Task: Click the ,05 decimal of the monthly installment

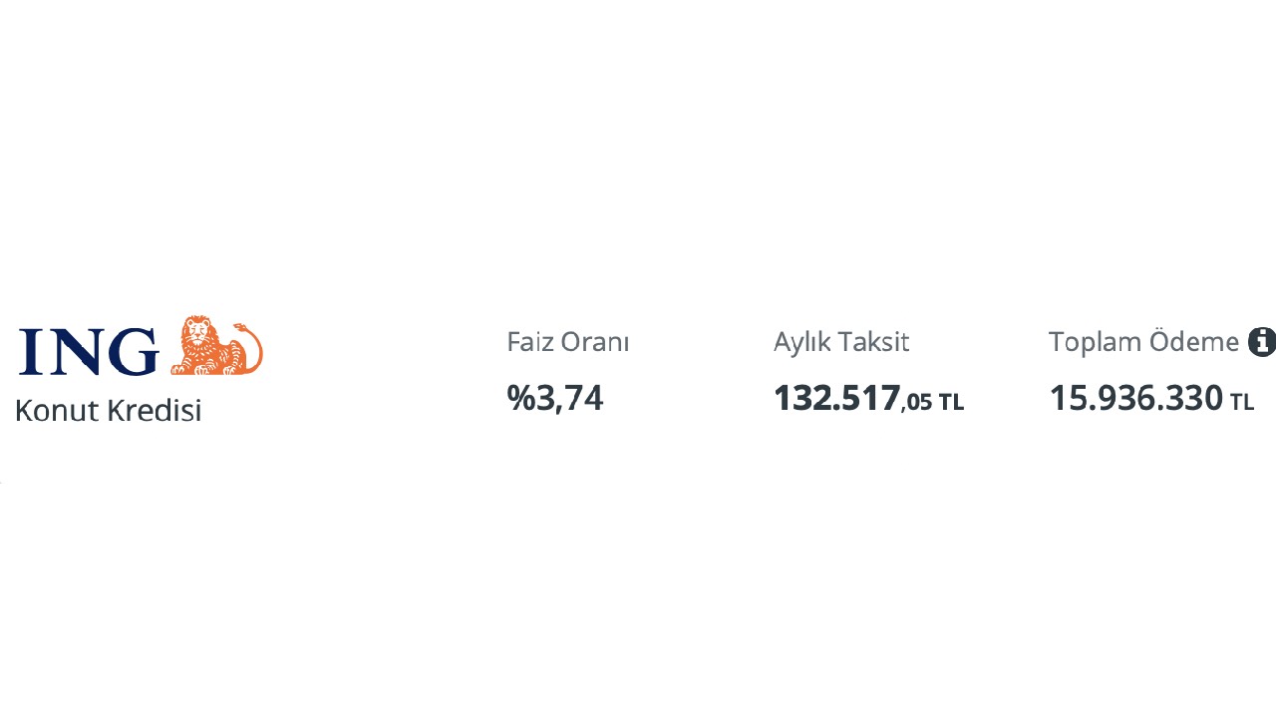Action: [x=917, y=402]
